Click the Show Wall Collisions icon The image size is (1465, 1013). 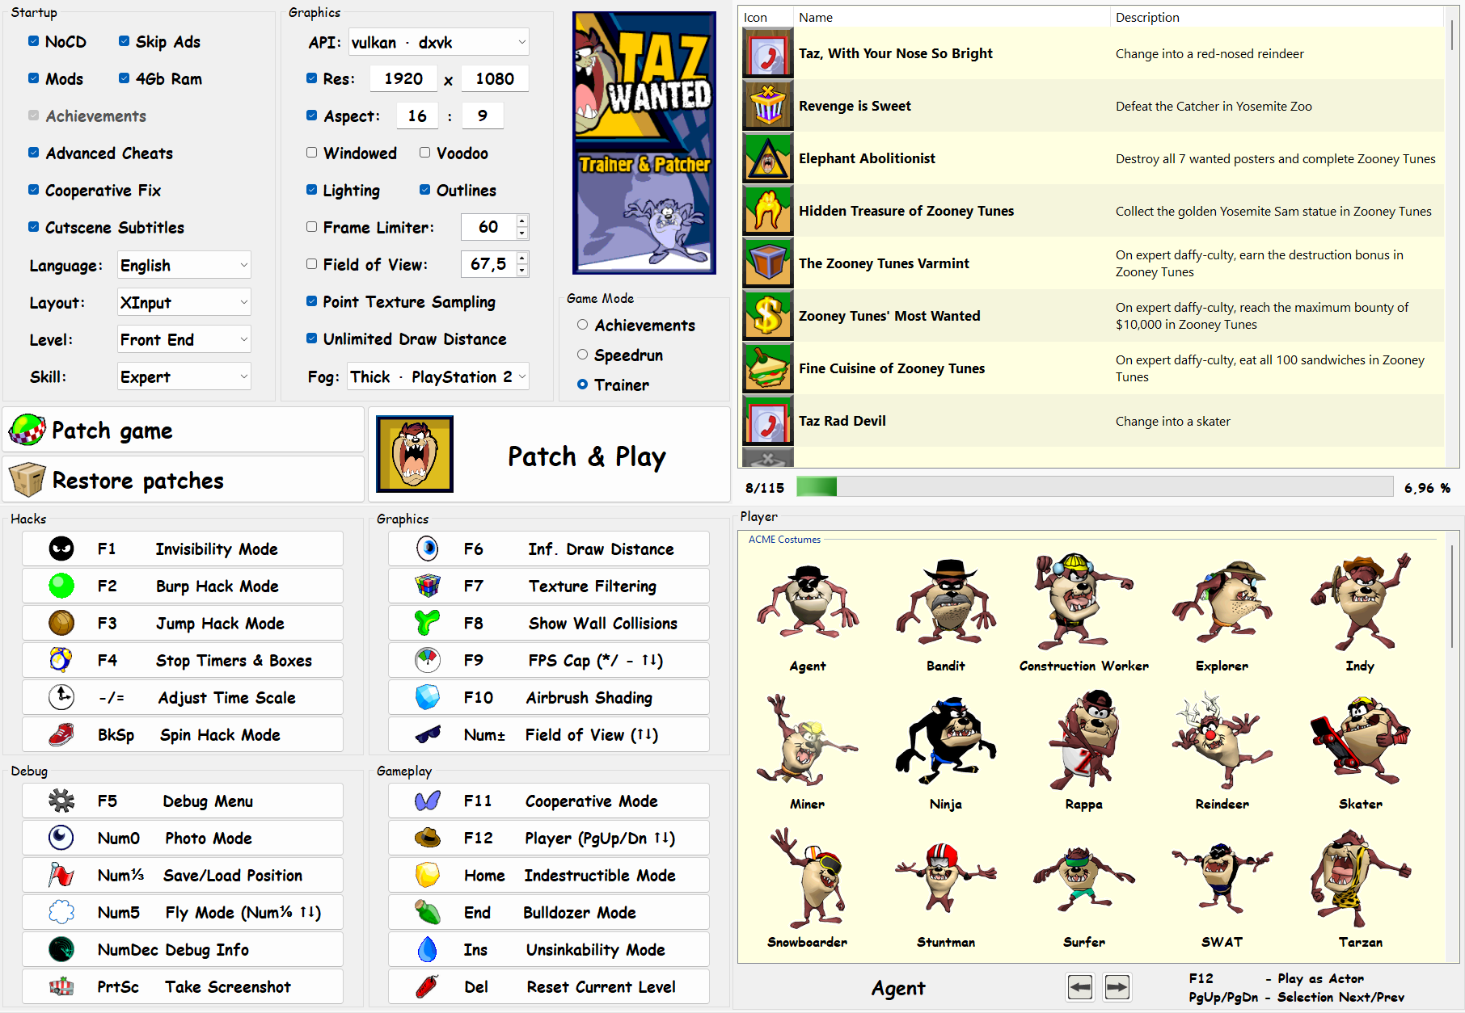click(428, 624)
